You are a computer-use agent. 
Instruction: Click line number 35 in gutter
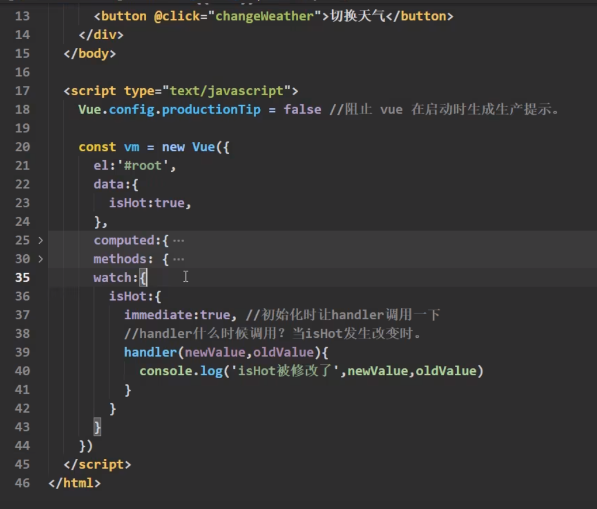(22, 278)
